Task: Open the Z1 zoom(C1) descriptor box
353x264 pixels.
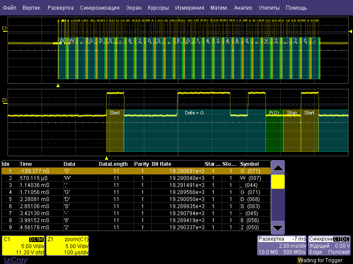Action: point(68,246)
